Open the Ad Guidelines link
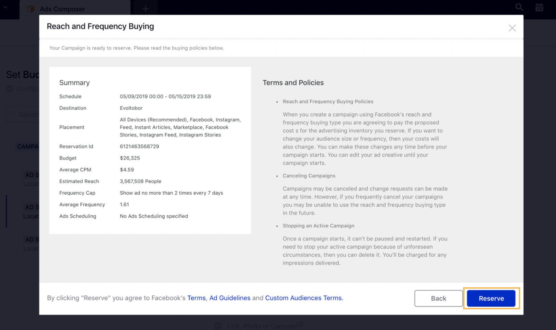This screenshot has width=556, height=330. (230, 298)
